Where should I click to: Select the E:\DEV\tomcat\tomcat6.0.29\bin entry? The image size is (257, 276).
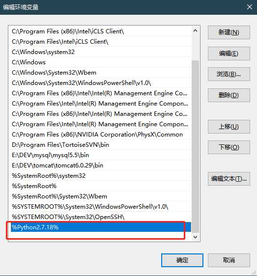[101, 166]
